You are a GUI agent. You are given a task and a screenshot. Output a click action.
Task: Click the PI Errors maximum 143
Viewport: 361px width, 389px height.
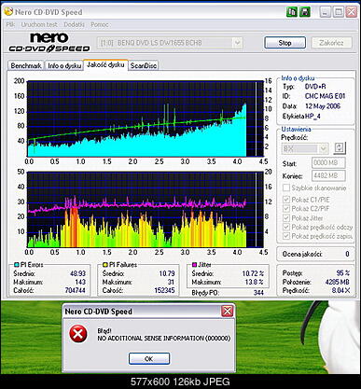point(80,282)
